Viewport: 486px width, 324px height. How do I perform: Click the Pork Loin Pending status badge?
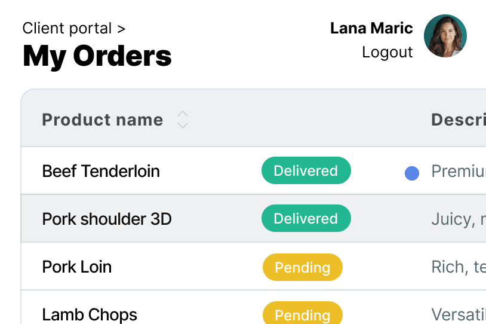pos(303,267)
